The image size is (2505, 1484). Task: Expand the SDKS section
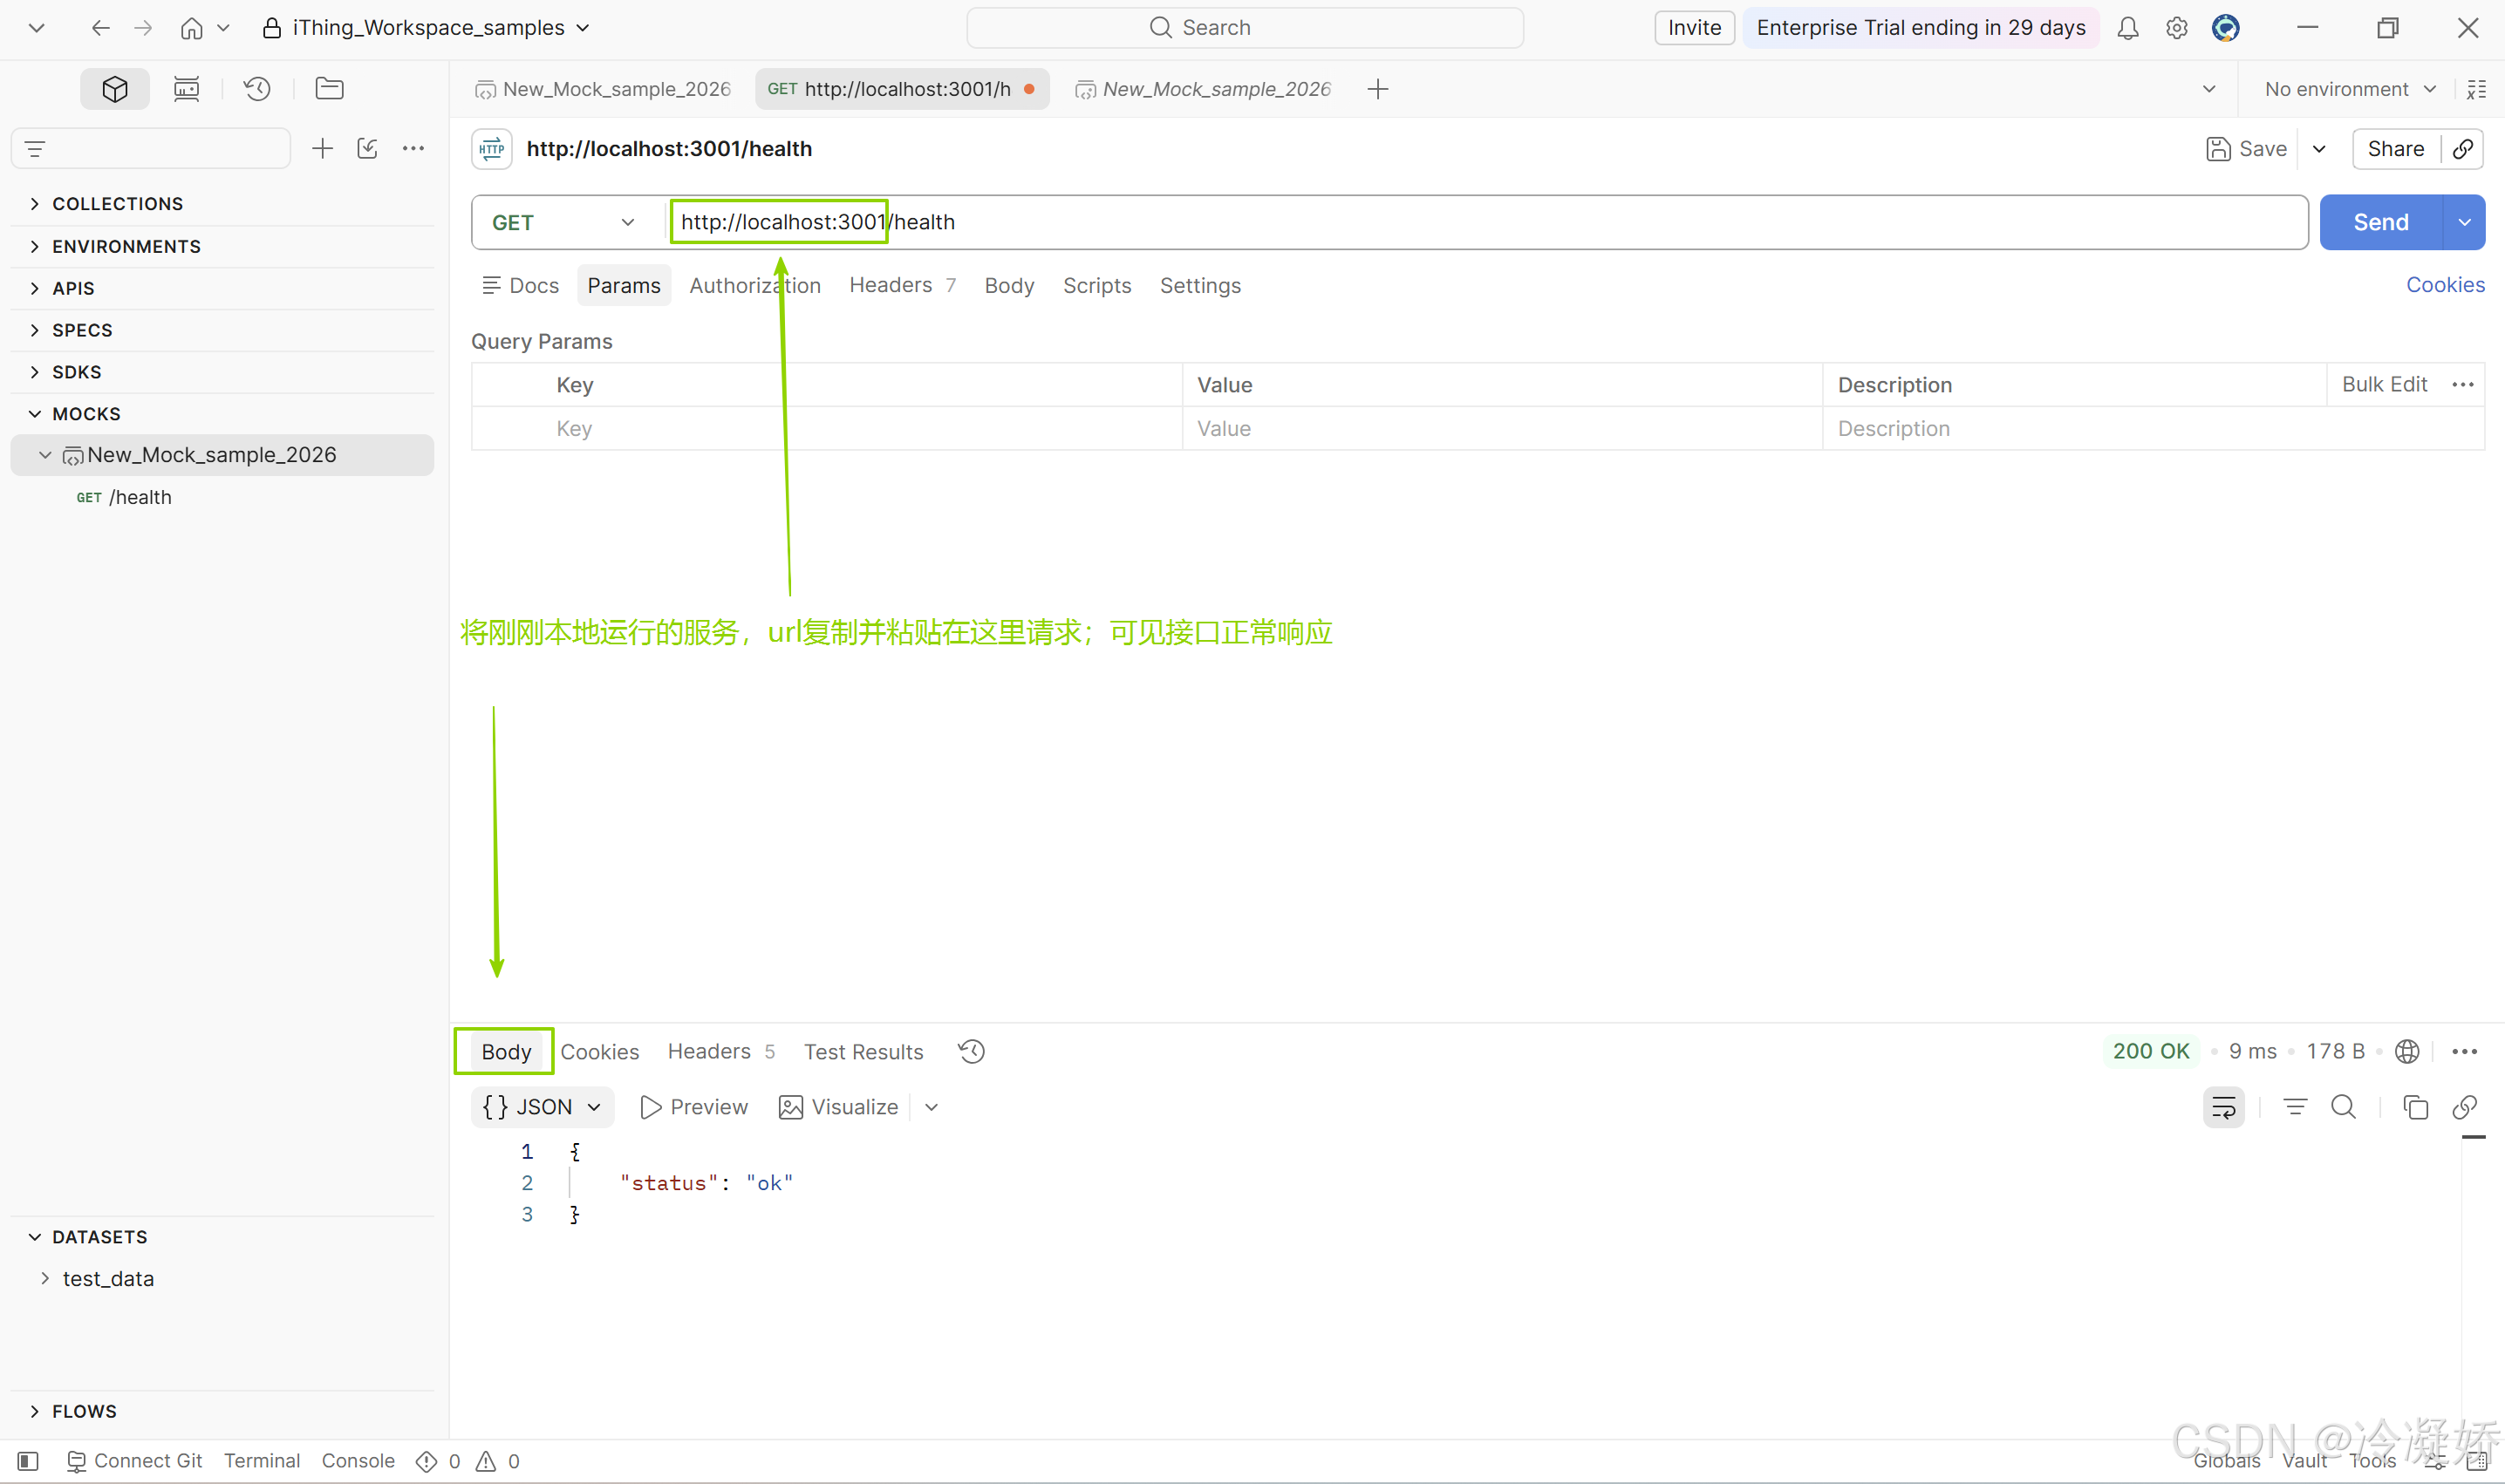[35, 372]
